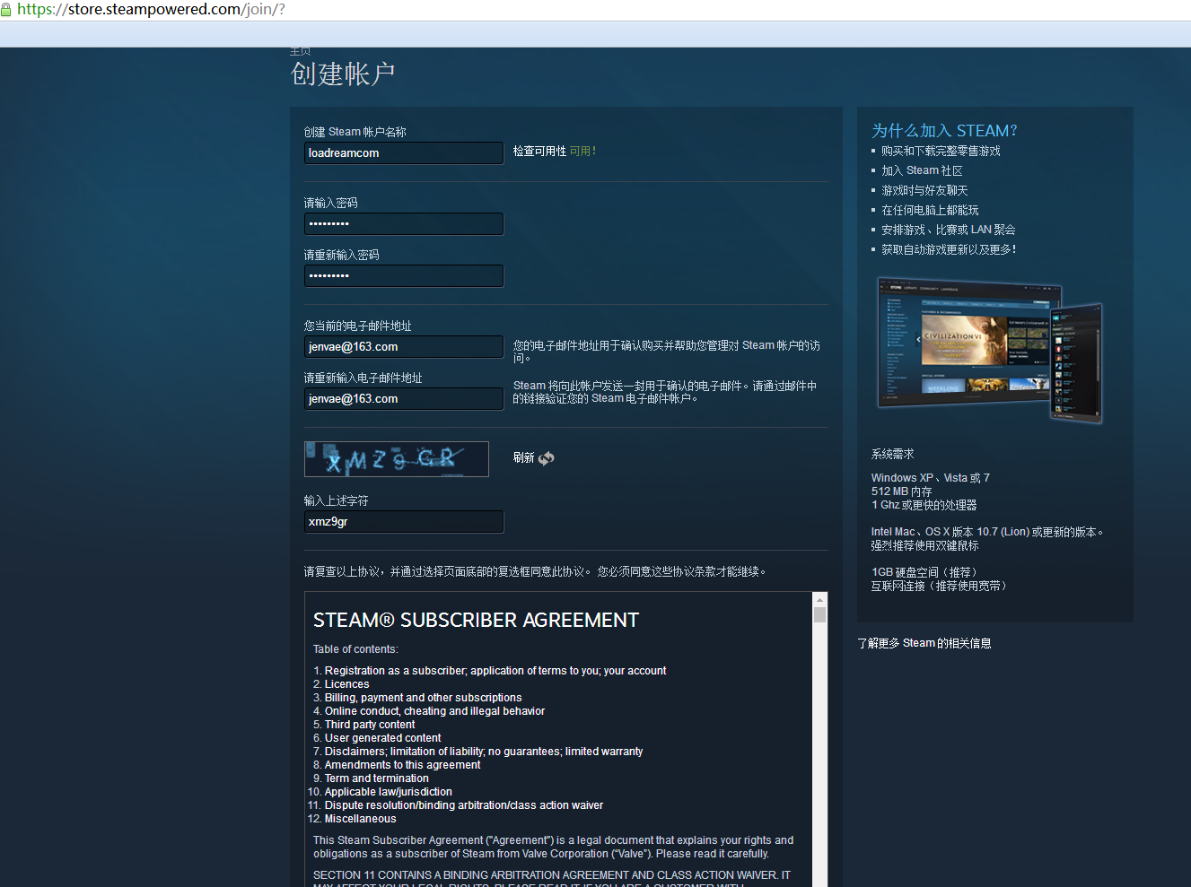The height and width of the screenshot is (887, 1191).
Task: Click the green 可用! availability status text
Action: point(582,151)
